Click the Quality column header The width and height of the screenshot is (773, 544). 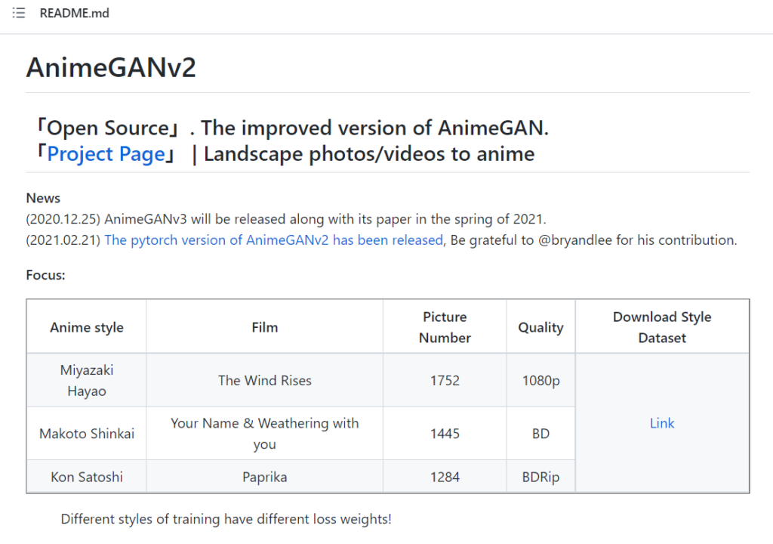540,326
